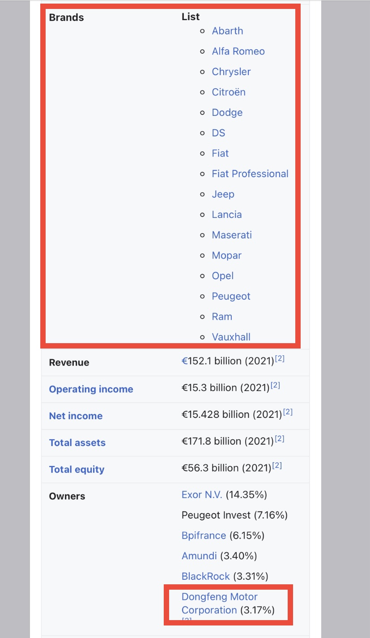Go to the Jeep article
Image resolution: width=370 pixels, height=638 pixels.
(x=223, y=194)
